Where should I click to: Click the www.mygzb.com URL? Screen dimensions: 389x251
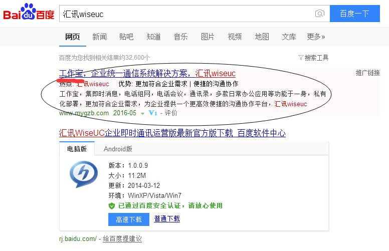pos(84,113)
